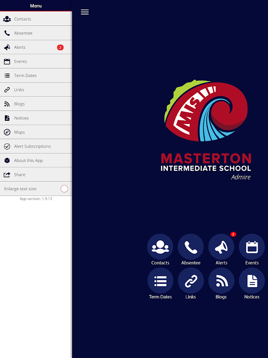Screen dimensions: 268x358
Task: Click the Term Dates label under home icon
Action: (x=160, y=297)
